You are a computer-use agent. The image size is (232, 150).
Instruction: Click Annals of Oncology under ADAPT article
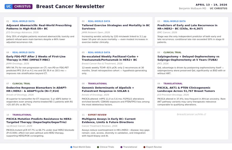20,95
